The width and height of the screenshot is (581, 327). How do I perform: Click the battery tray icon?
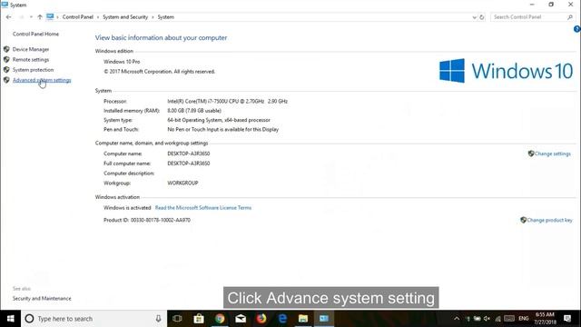coord(477,319)
